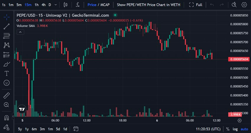Toggle percent scale mode

pos(228,129)
